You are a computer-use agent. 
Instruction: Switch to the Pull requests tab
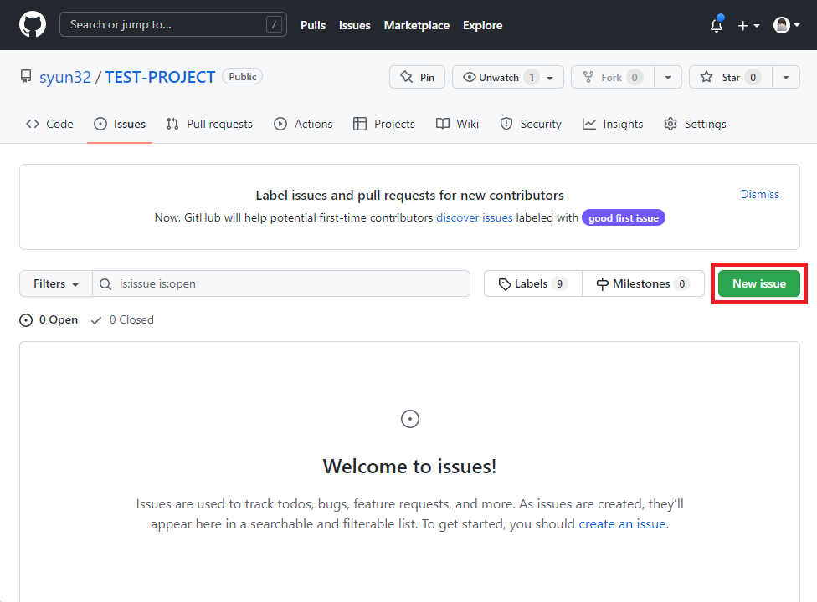[x=209, y=124]
